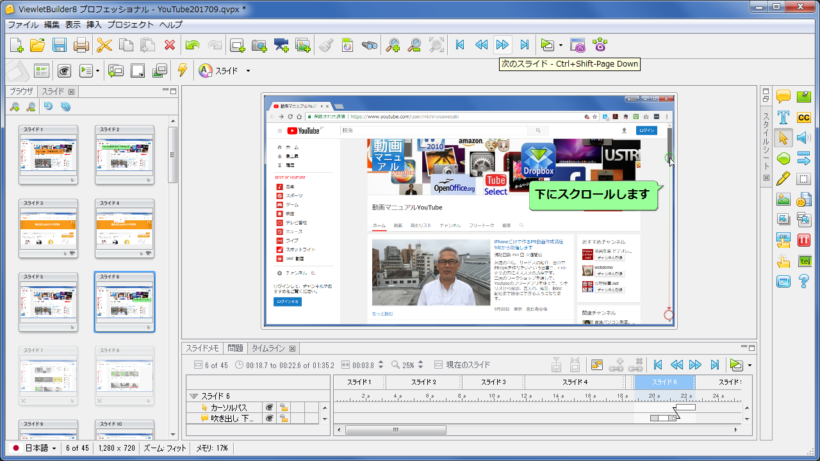Toggle the lock on カーソルパス layer
The width and height of the screenshot is (820, 461).
click(283, 407)
